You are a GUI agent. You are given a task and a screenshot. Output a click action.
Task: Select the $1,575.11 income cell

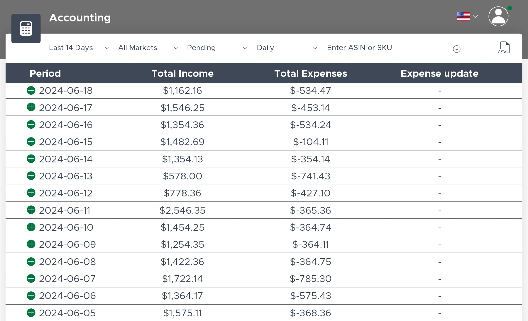pyautogui.click(x=182, y=313)
